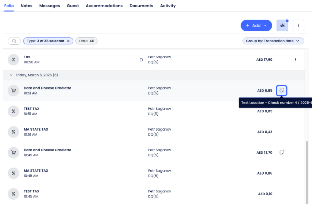Switch to the Accommodations tab

coord(104,6)
